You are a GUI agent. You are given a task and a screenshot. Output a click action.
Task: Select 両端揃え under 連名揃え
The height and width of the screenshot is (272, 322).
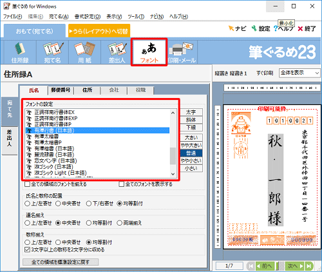tap(119, 223)
